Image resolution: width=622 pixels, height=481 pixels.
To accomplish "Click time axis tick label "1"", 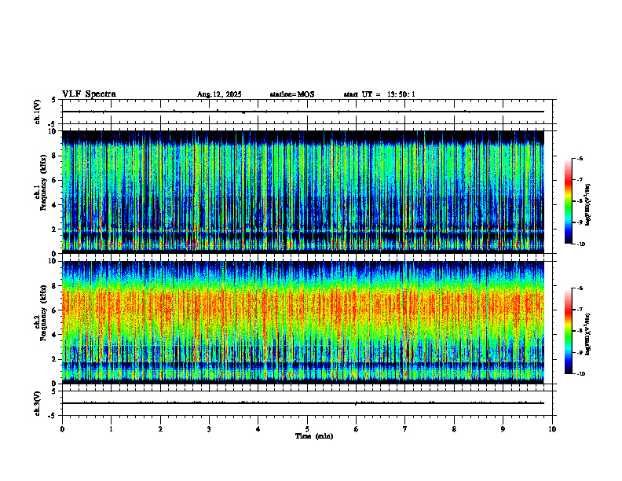I will click(111, 429).
